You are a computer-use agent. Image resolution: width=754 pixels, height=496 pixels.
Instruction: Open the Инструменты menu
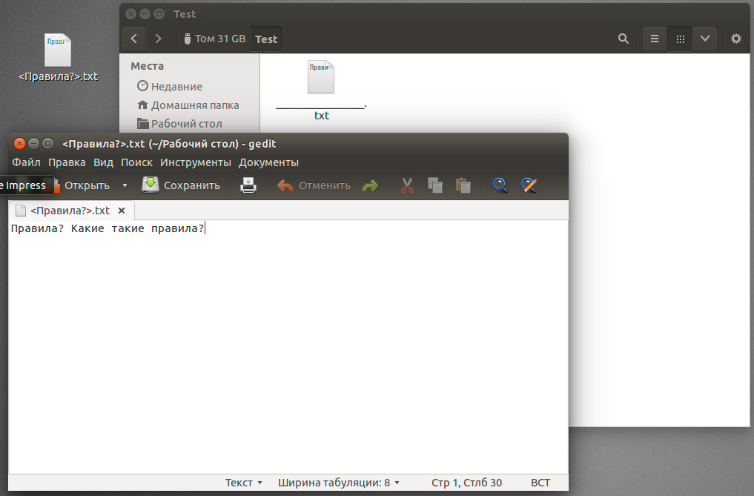pyautogui.click(x=196, y=162)
